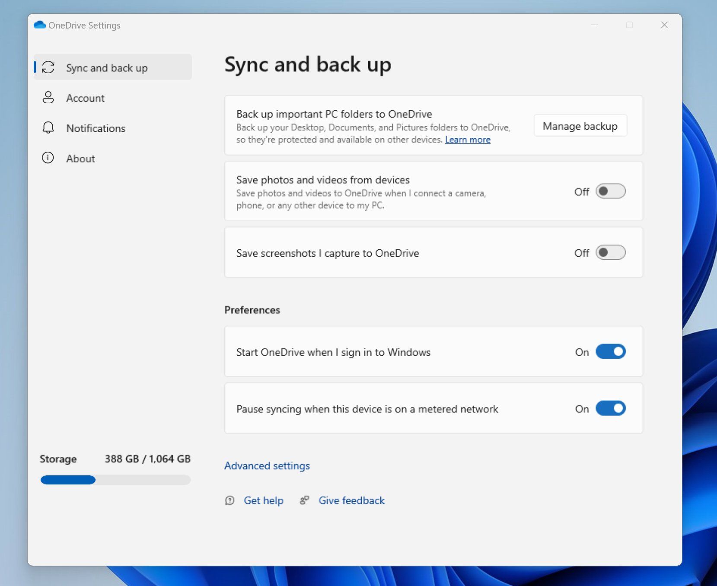Click the About info icon
This screenshot has height=586, width=717.
(x=48, y=158)
